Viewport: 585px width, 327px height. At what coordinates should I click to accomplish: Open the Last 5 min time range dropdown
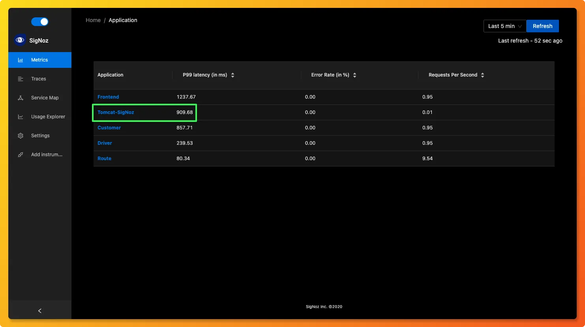(504, 26)
